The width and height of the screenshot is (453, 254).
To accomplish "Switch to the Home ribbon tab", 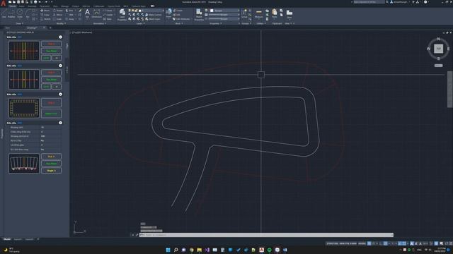I will (x=13, y=6).
